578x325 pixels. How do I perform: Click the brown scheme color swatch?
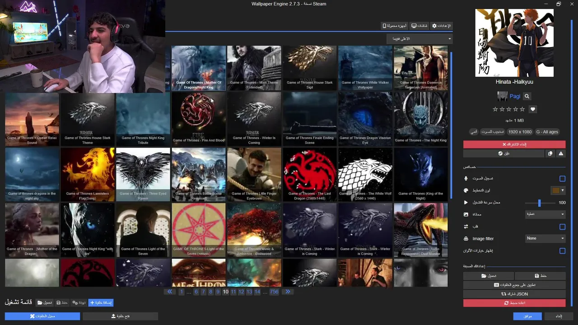point(556,190)
